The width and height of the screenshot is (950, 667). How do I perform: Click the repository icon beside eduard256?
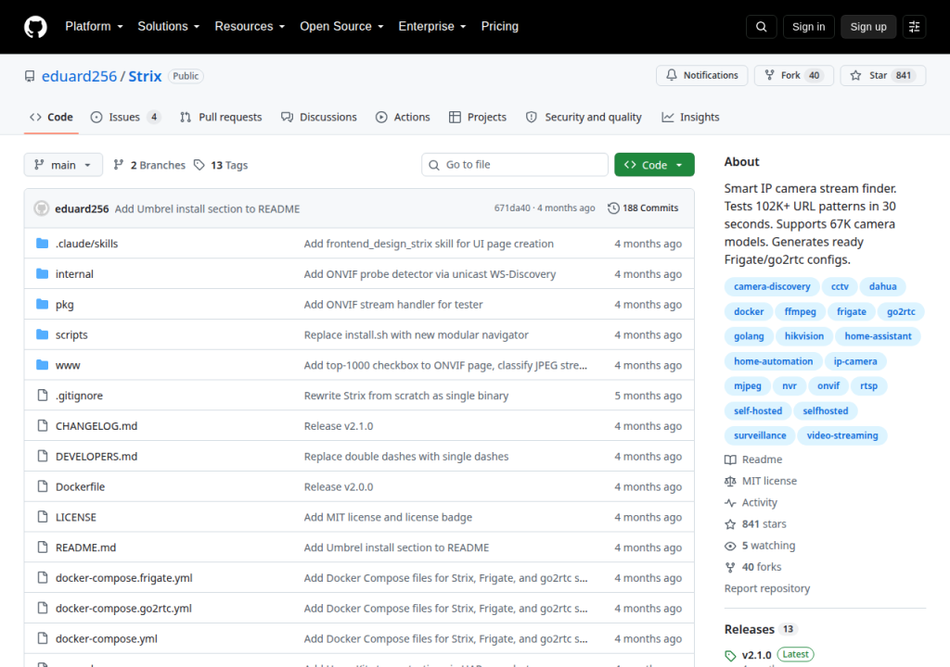coord(30,76)
